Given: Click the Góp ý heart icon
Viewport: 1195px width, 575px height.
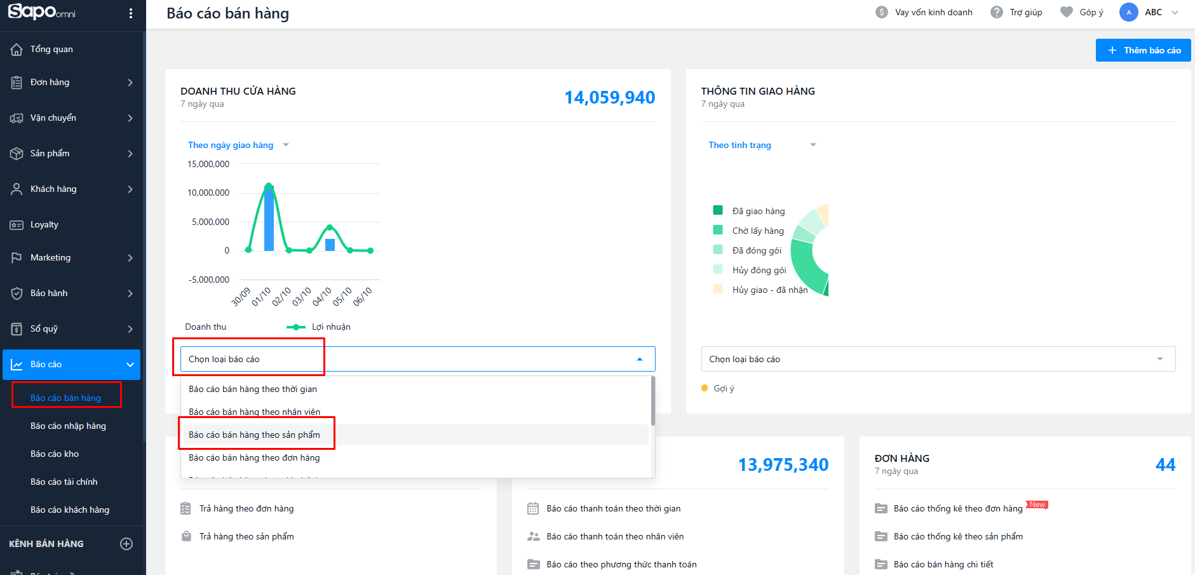Looking at the screenshot, I should [x=1067, y=12].
